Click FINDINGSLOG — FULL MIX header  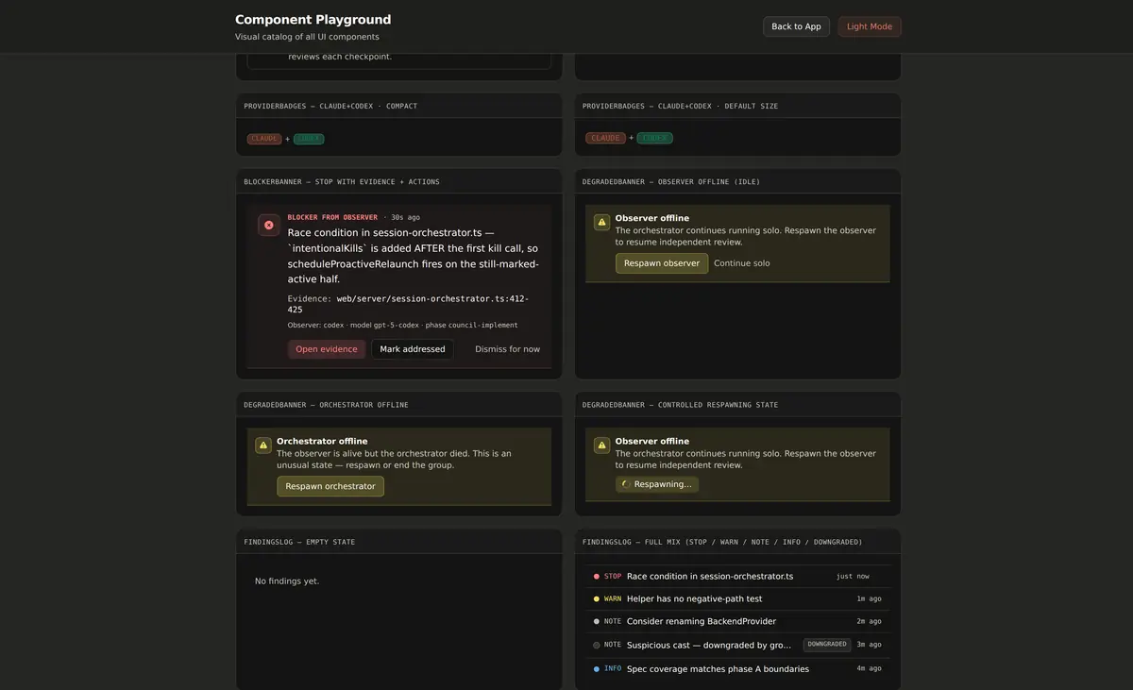click(722, 543)
